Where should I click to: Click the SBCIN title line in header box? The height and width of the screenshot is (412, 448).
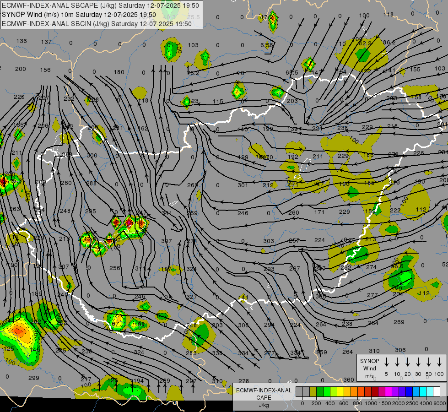click(97, 24)
